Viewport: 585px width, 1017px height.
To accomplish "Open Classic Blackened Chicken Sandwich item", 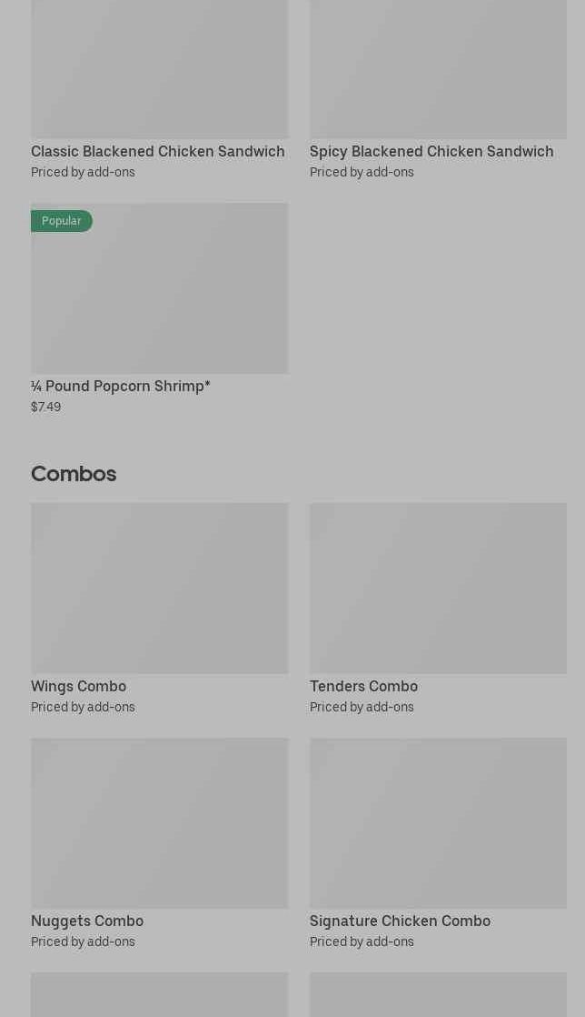I will 157,151.
